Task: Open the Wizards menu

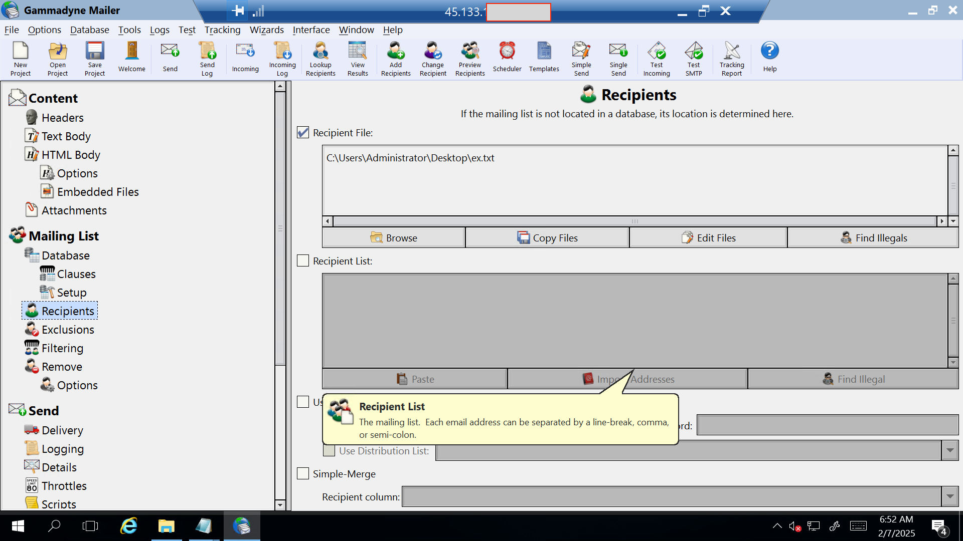Action: coord(266,30)
